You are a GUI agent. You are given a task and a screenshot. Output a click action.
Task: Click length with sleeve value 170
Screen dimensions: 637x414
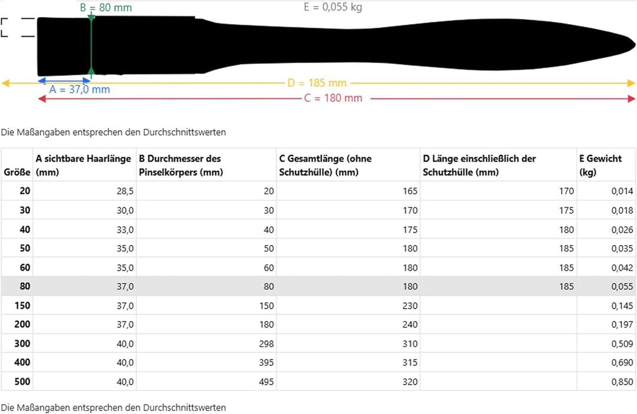tap(566, 191)
